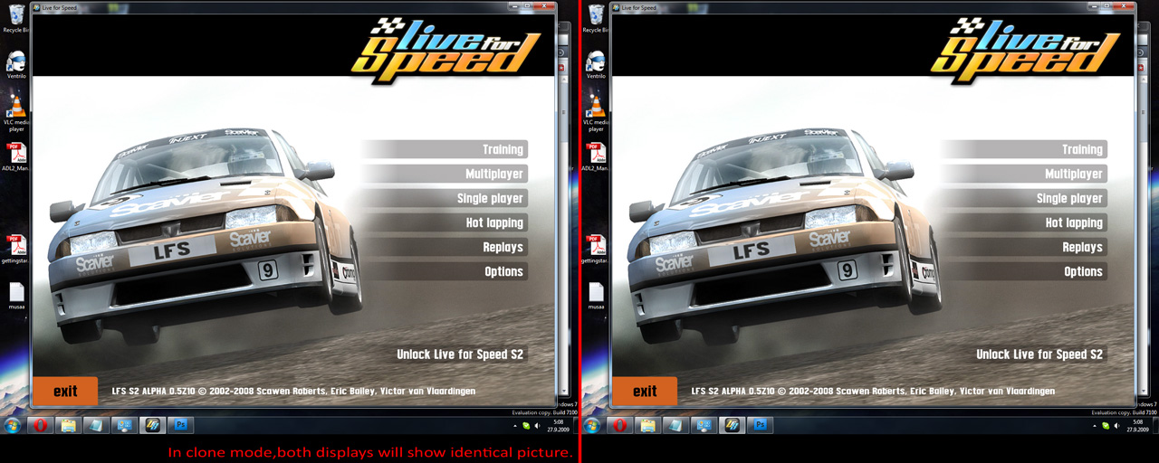This screenshot has height=463, width=1159.
Task: Click the copyright text line, right window
Action: point(873,392)
